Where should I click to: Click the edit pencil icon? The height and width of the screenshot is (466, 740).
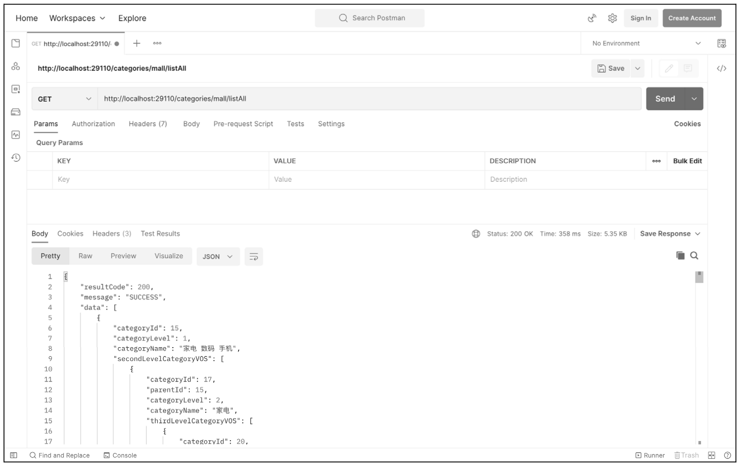point(669,68)
